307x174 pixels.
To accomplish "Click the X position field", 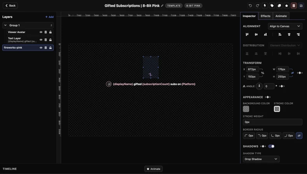I will click(x=252, y=69).
